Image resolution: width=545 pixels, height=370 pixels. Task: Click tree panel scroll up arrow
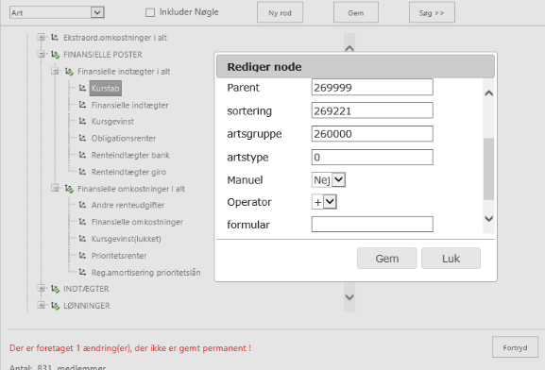pyautogui.click(x=349, y=48)
